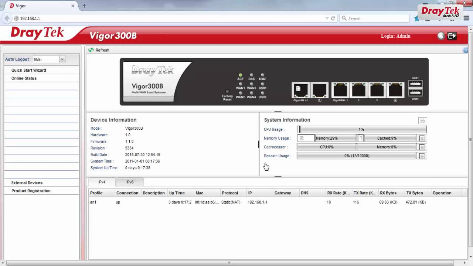The height and width of the screenshot is (266, 473).
Task: Click the browser Search input field
Action: pyautogui.click(x=374, y=18)
